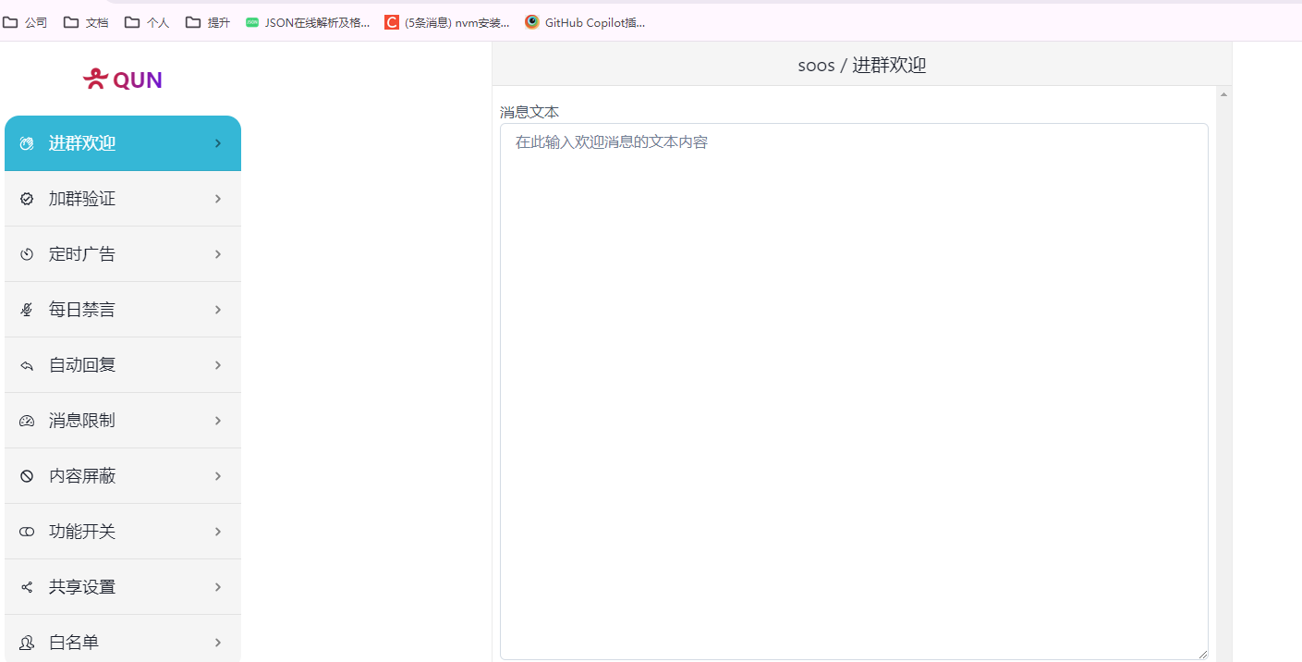Click the message limit icon beside 消息限制

click(x=26, y=420)
